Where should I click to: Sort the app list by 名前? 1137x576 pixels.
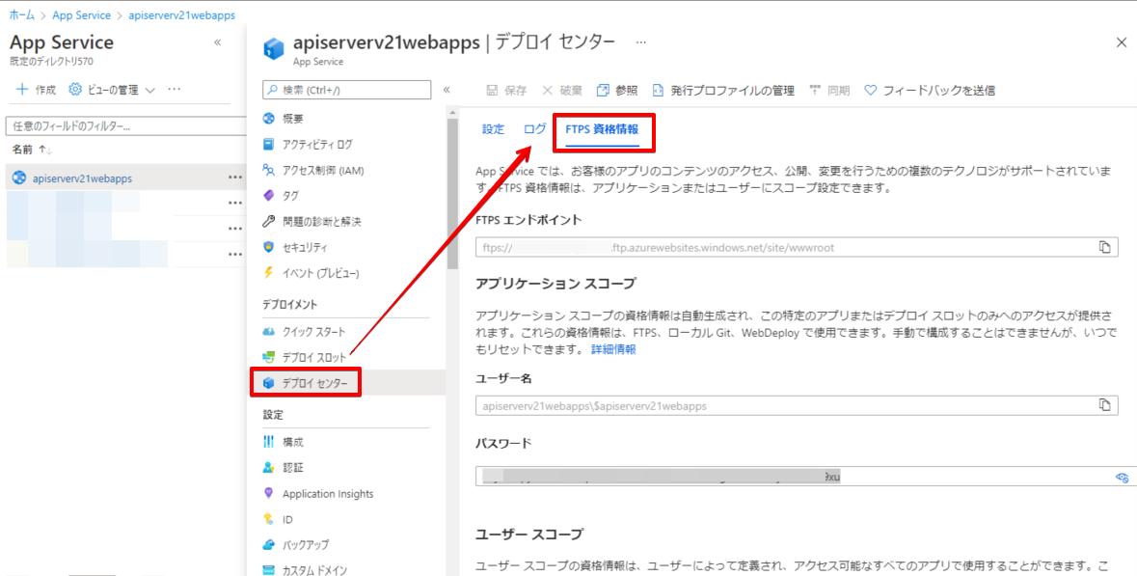coord(24,150)
